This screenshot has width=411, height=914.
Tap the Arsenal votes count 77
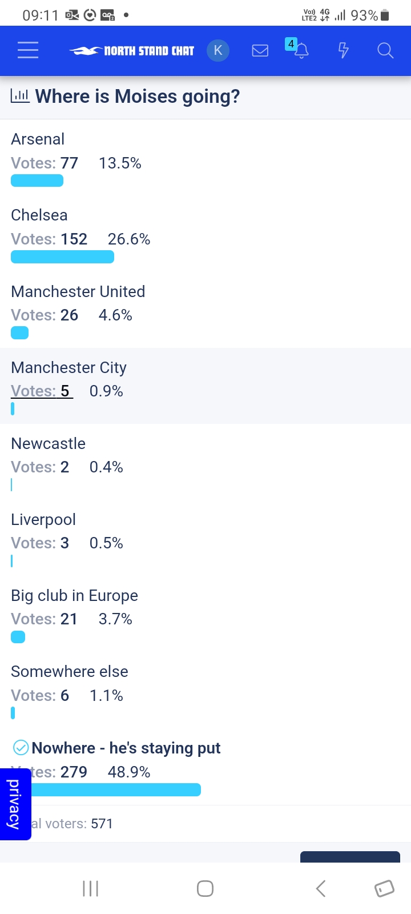click(x=69, y=163)
